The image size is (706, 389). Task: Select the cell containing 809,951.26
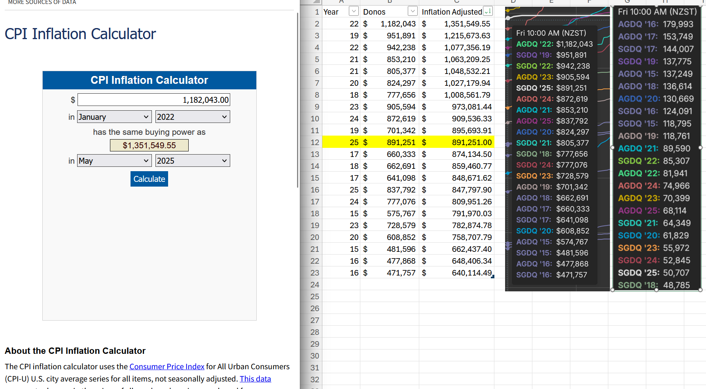[x=456, y=202]
